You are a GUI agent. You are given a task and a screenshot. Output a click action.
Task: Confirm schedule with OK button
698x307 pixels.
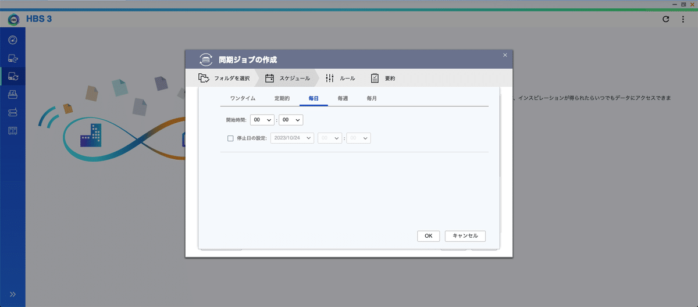click(428, 236)
